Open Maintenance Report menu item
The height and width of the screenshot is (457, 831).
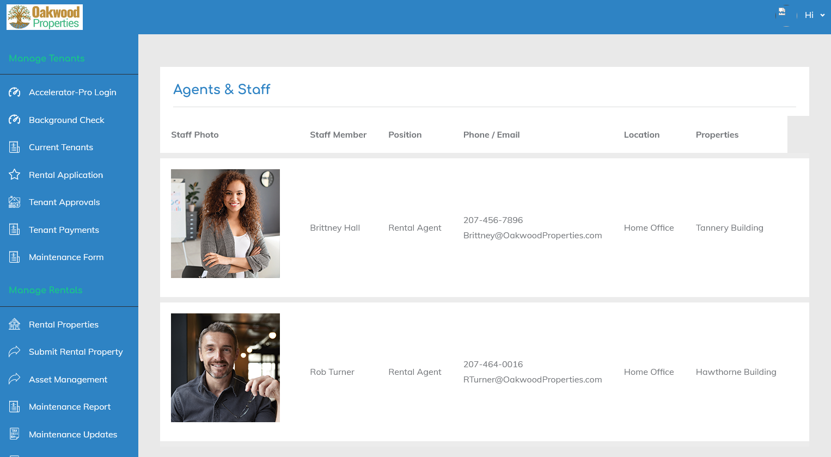(x=70, y=406)
